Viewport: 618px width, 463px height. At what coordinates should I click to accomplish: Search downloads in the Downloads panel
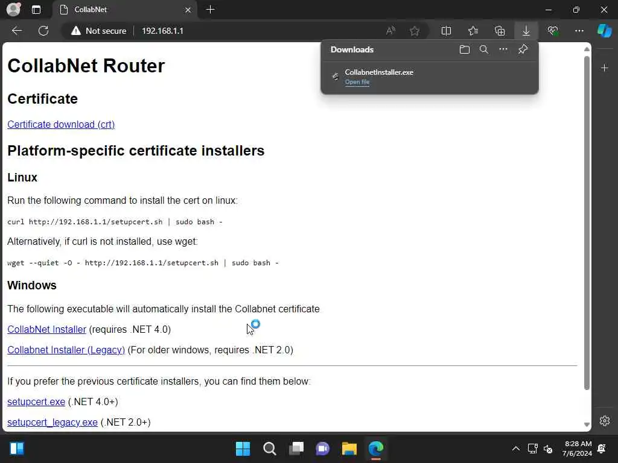pos(484,49)
